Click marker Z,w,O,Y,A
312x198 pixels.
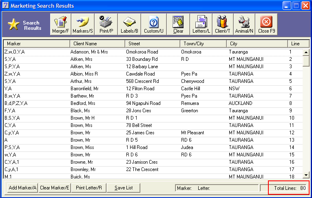point(15,52)
